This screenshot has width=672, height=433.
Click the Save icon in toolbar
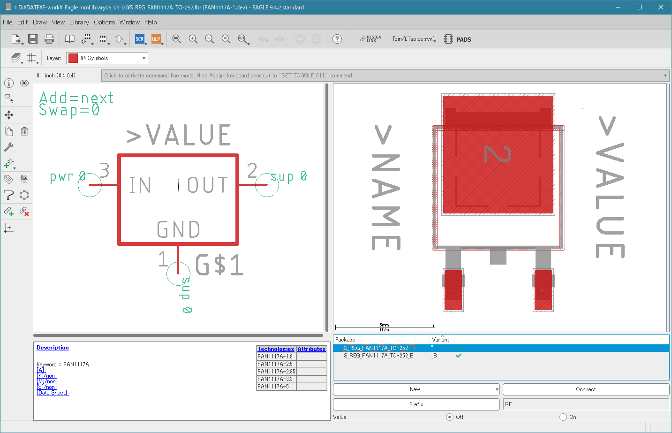click(x=32, y=39)
